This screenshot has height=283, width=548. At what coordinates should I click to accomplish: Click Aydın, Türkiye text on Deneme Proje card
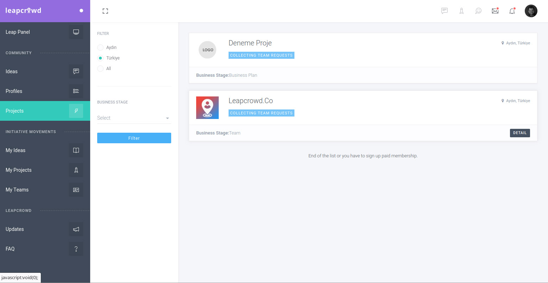[518, 43]
